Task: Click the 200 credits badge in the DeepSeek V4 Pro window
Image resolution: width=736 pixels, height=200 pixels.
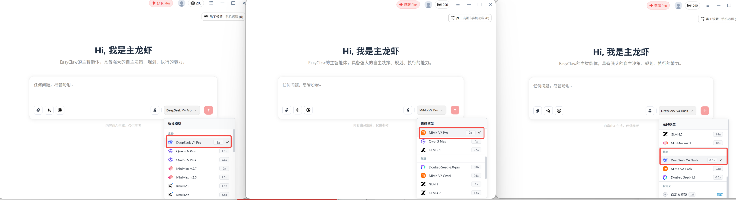Action: point(196,3)
